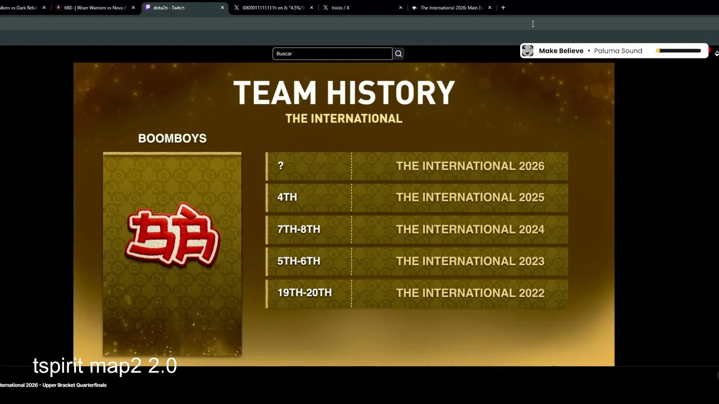
Task: Click the Upper Bracket Quarterfinals stream title
Action: click(53, 385)
